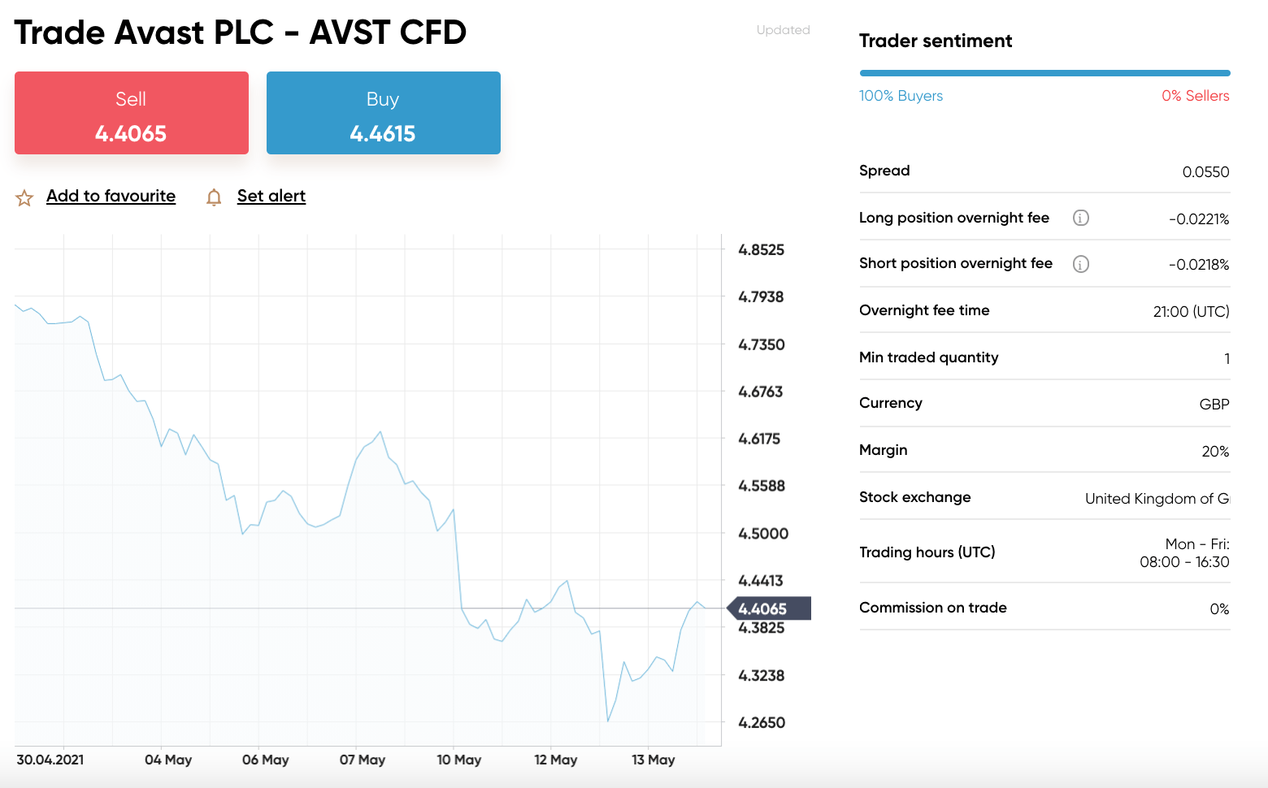Click the star favourite icon
The image size is (1268, 788).
tap(24, 197)
